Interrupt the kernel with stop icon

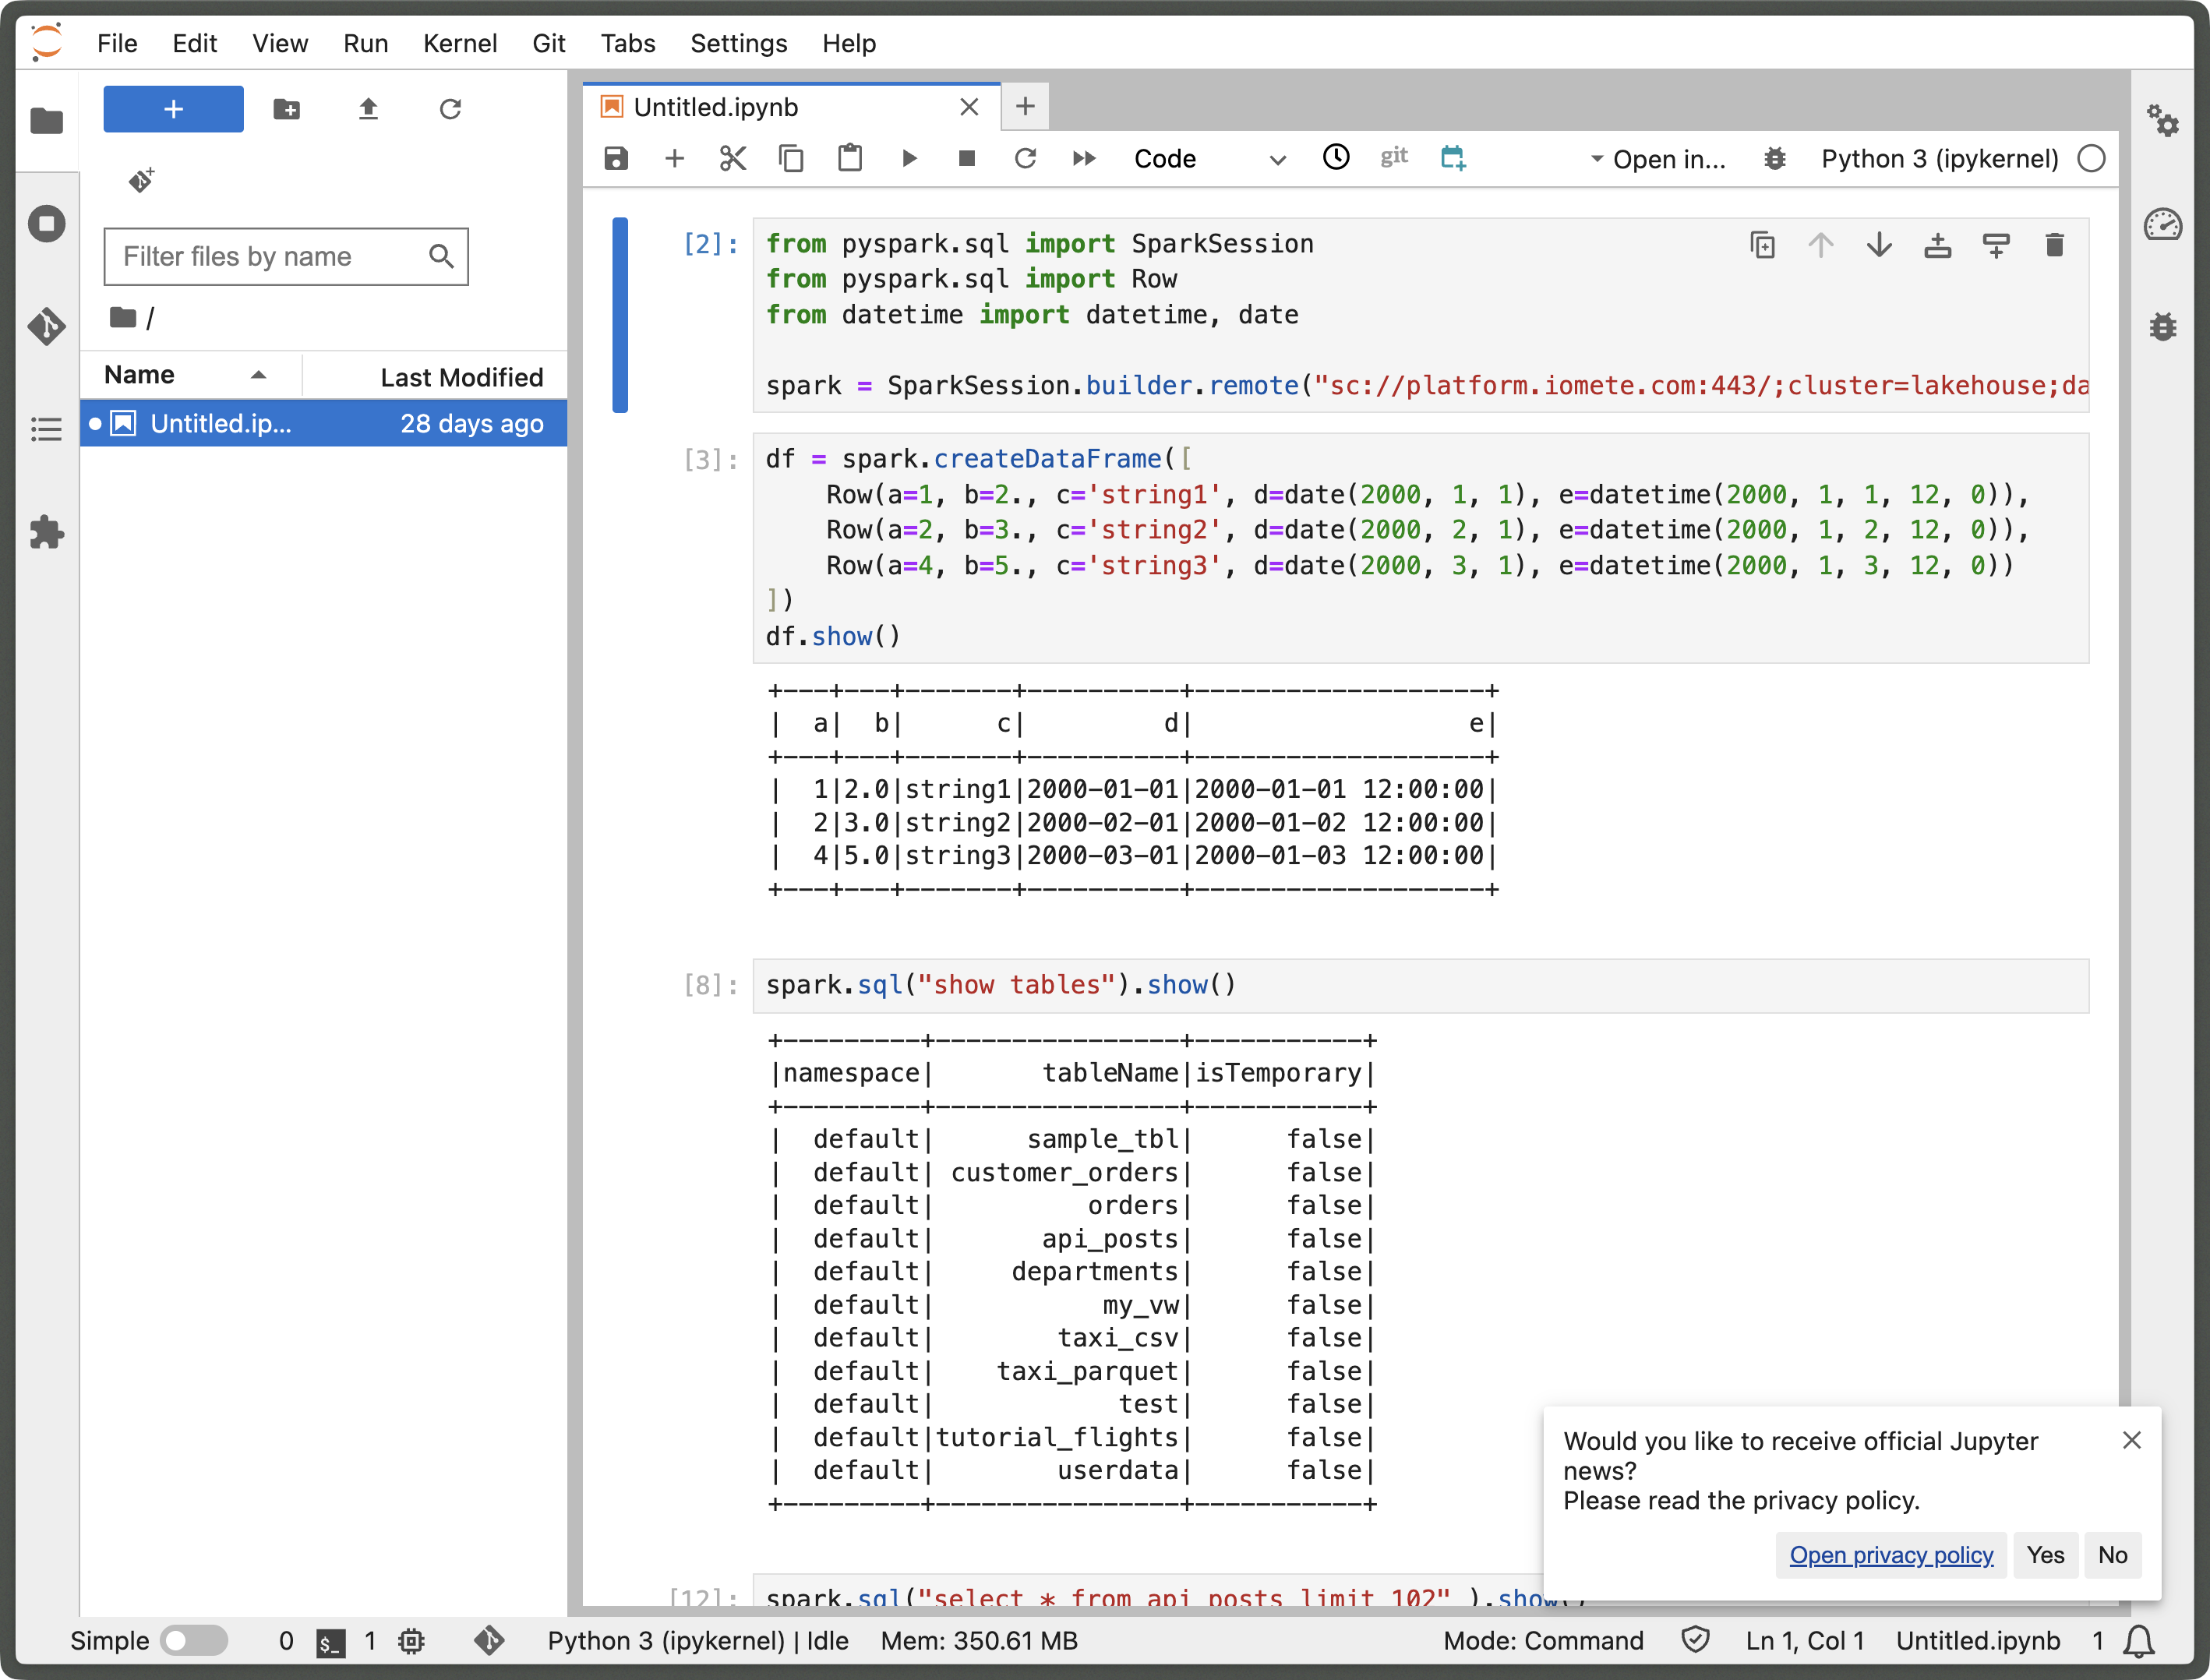tap(966, 158)
